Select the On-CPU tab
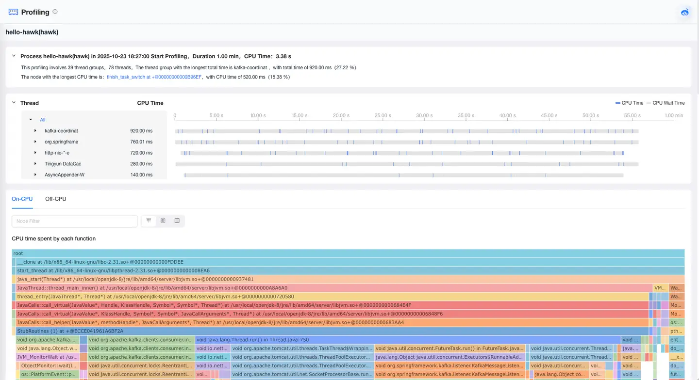 (22, 199)
